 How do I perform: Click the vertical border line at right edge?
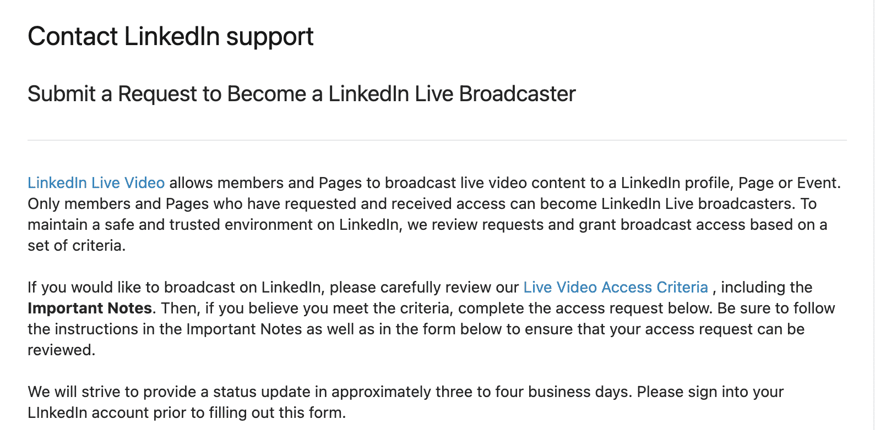873,215
